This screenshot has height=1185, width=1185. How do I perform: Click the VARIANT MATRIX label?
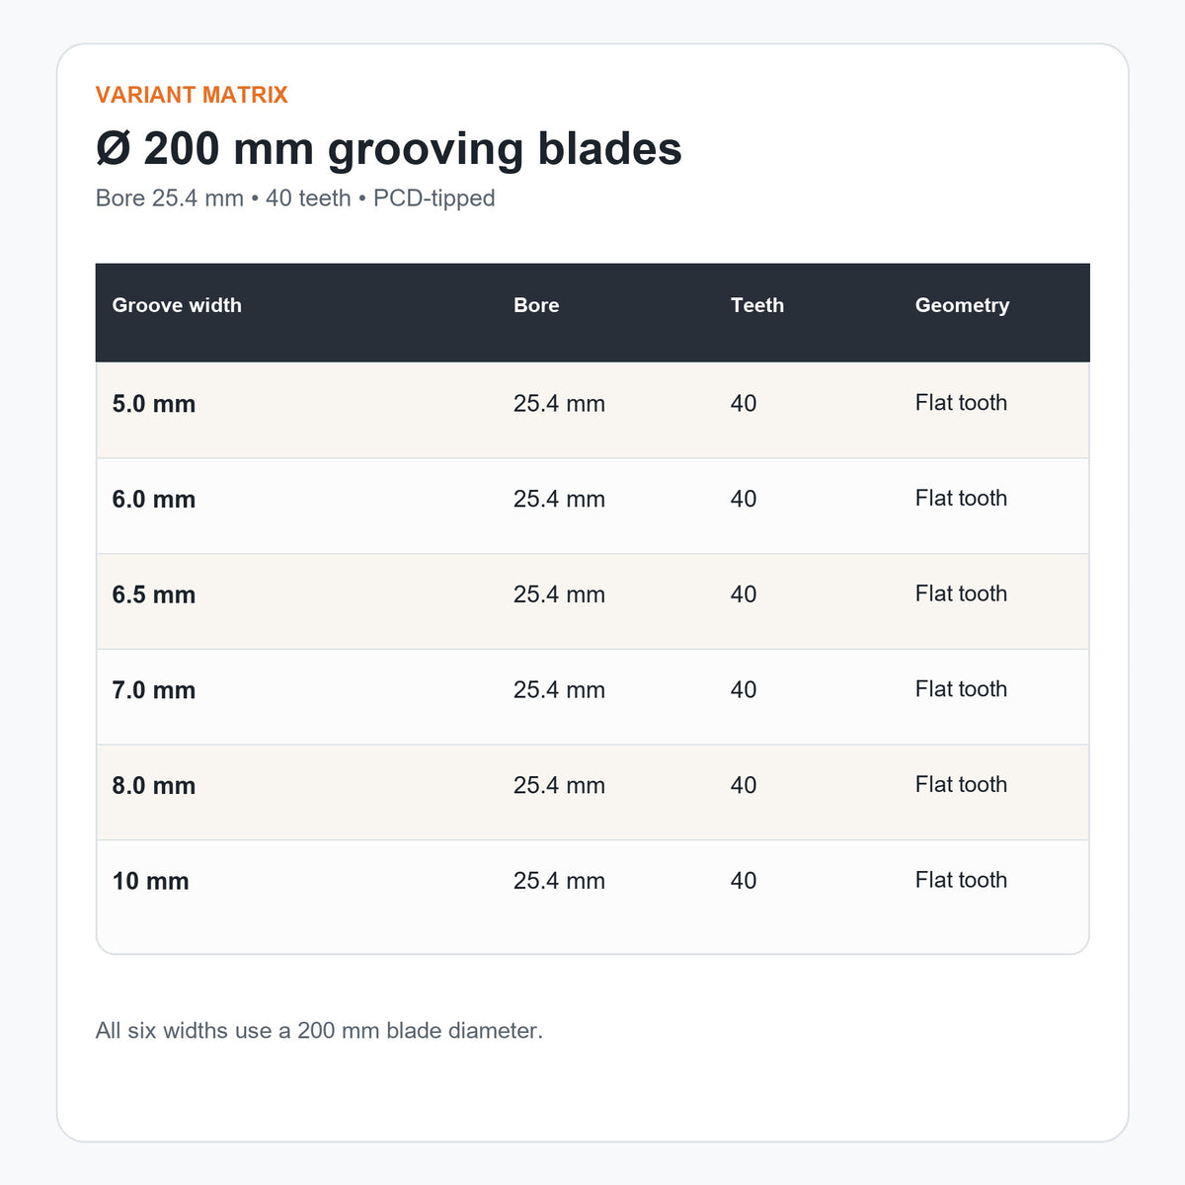[192, 95]
